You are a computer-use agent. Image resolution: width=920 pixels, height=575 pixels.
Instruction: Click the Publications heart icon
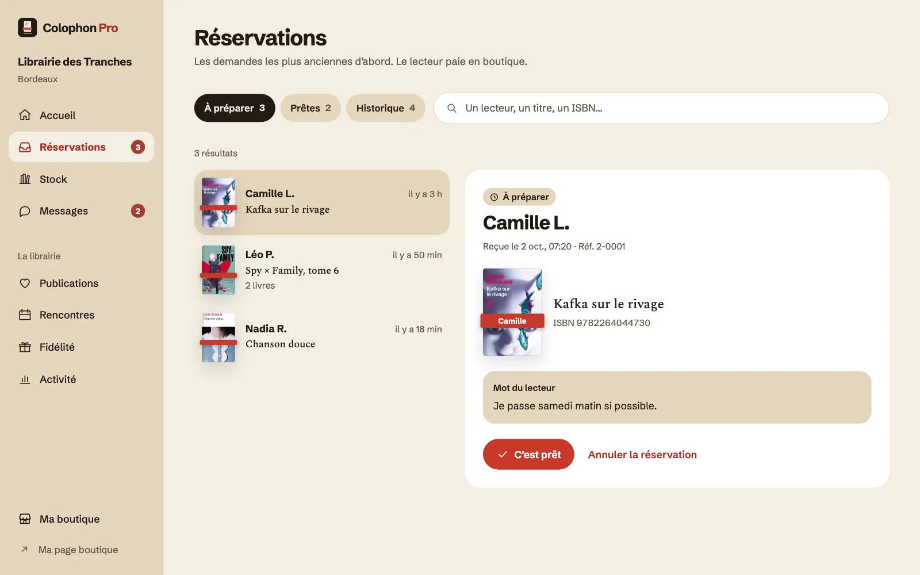tap(25, 283)
